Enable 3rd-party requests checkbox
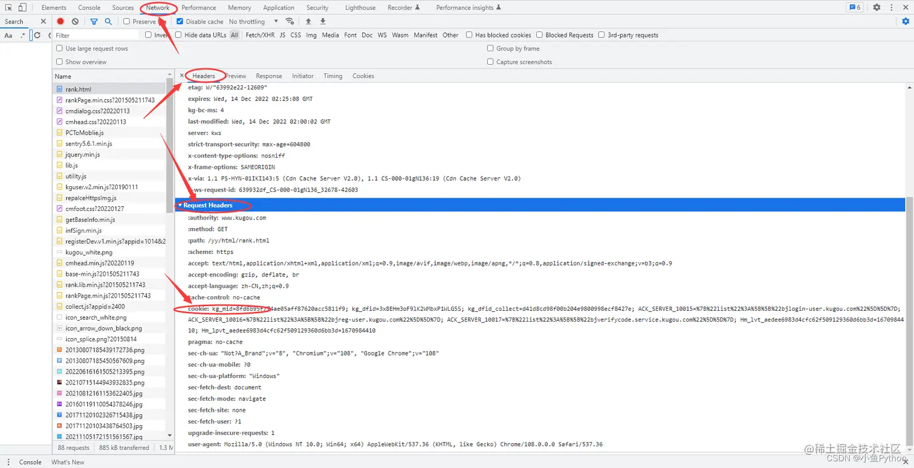This screenshot has width=914, height=468. coord(601,34)
